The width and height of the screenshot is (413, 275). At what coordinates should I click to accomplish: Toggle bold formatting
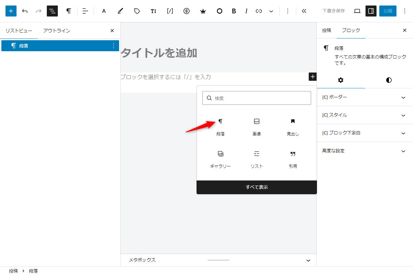coord(234,11)
